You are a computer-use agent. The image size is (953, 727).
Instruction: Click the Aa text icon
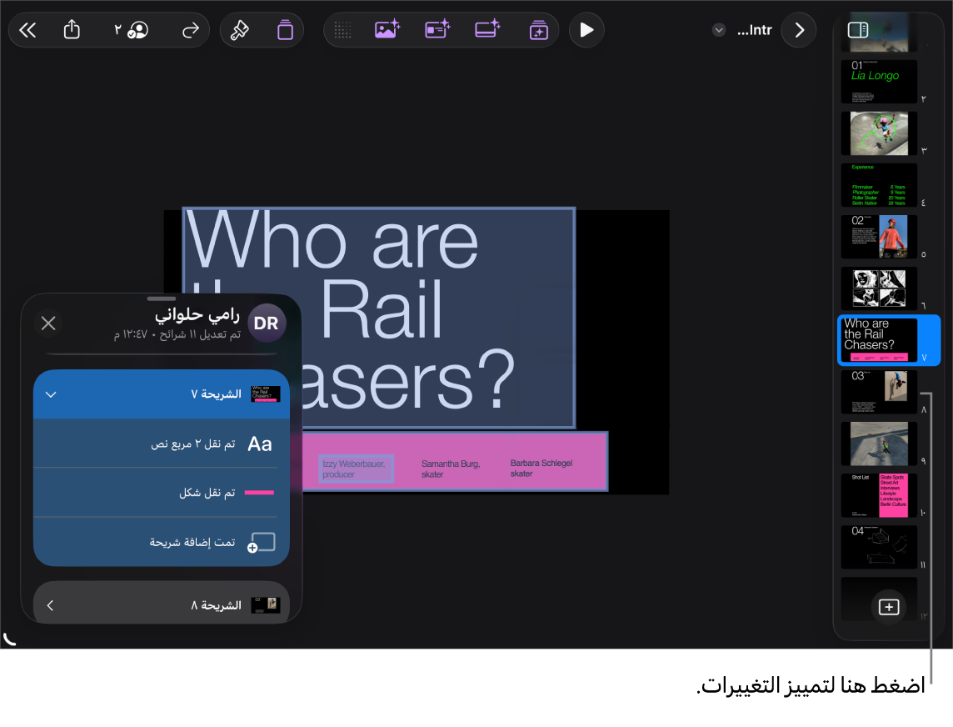pos(260,444)
